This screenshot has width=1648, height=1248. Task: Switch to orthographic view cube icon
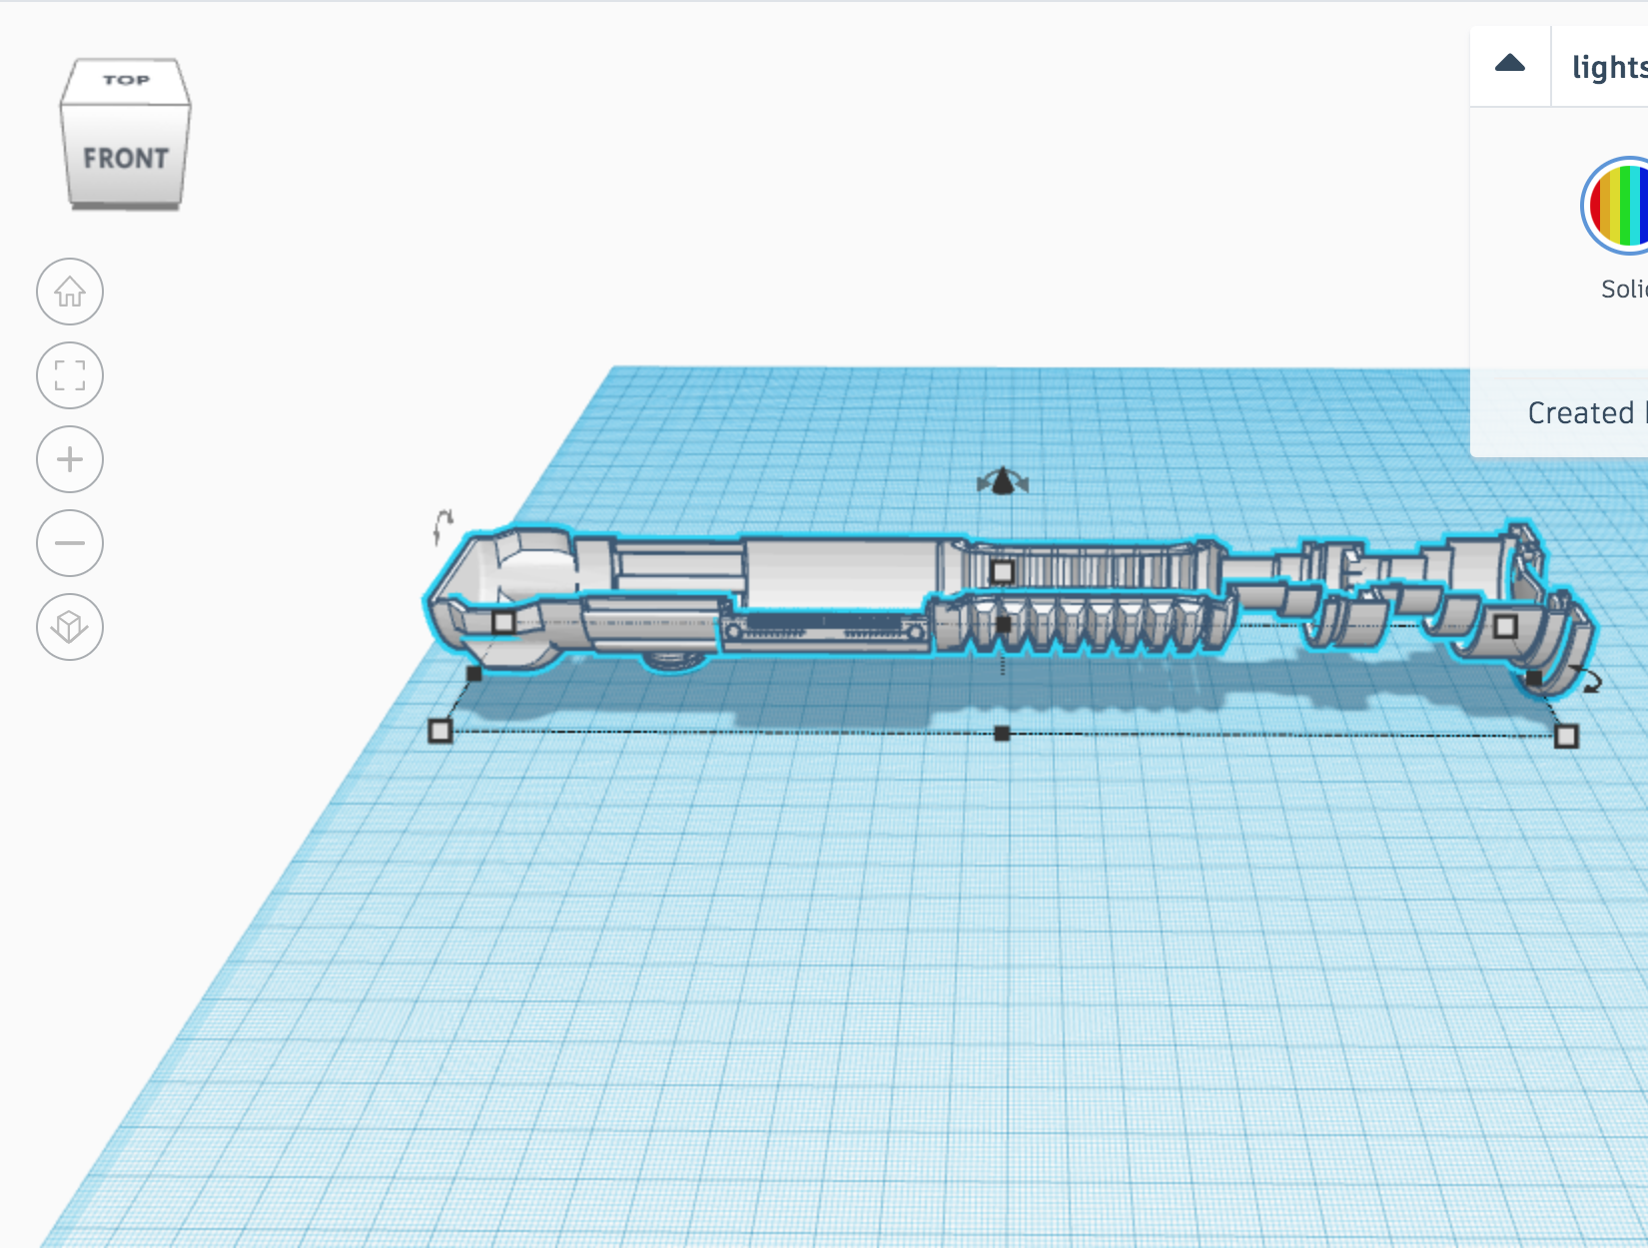tap(70, 627)
